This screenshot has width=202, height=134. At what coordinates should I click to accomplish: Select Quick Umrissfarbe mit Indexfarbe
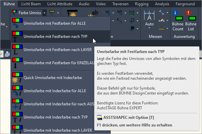(53, 78)
